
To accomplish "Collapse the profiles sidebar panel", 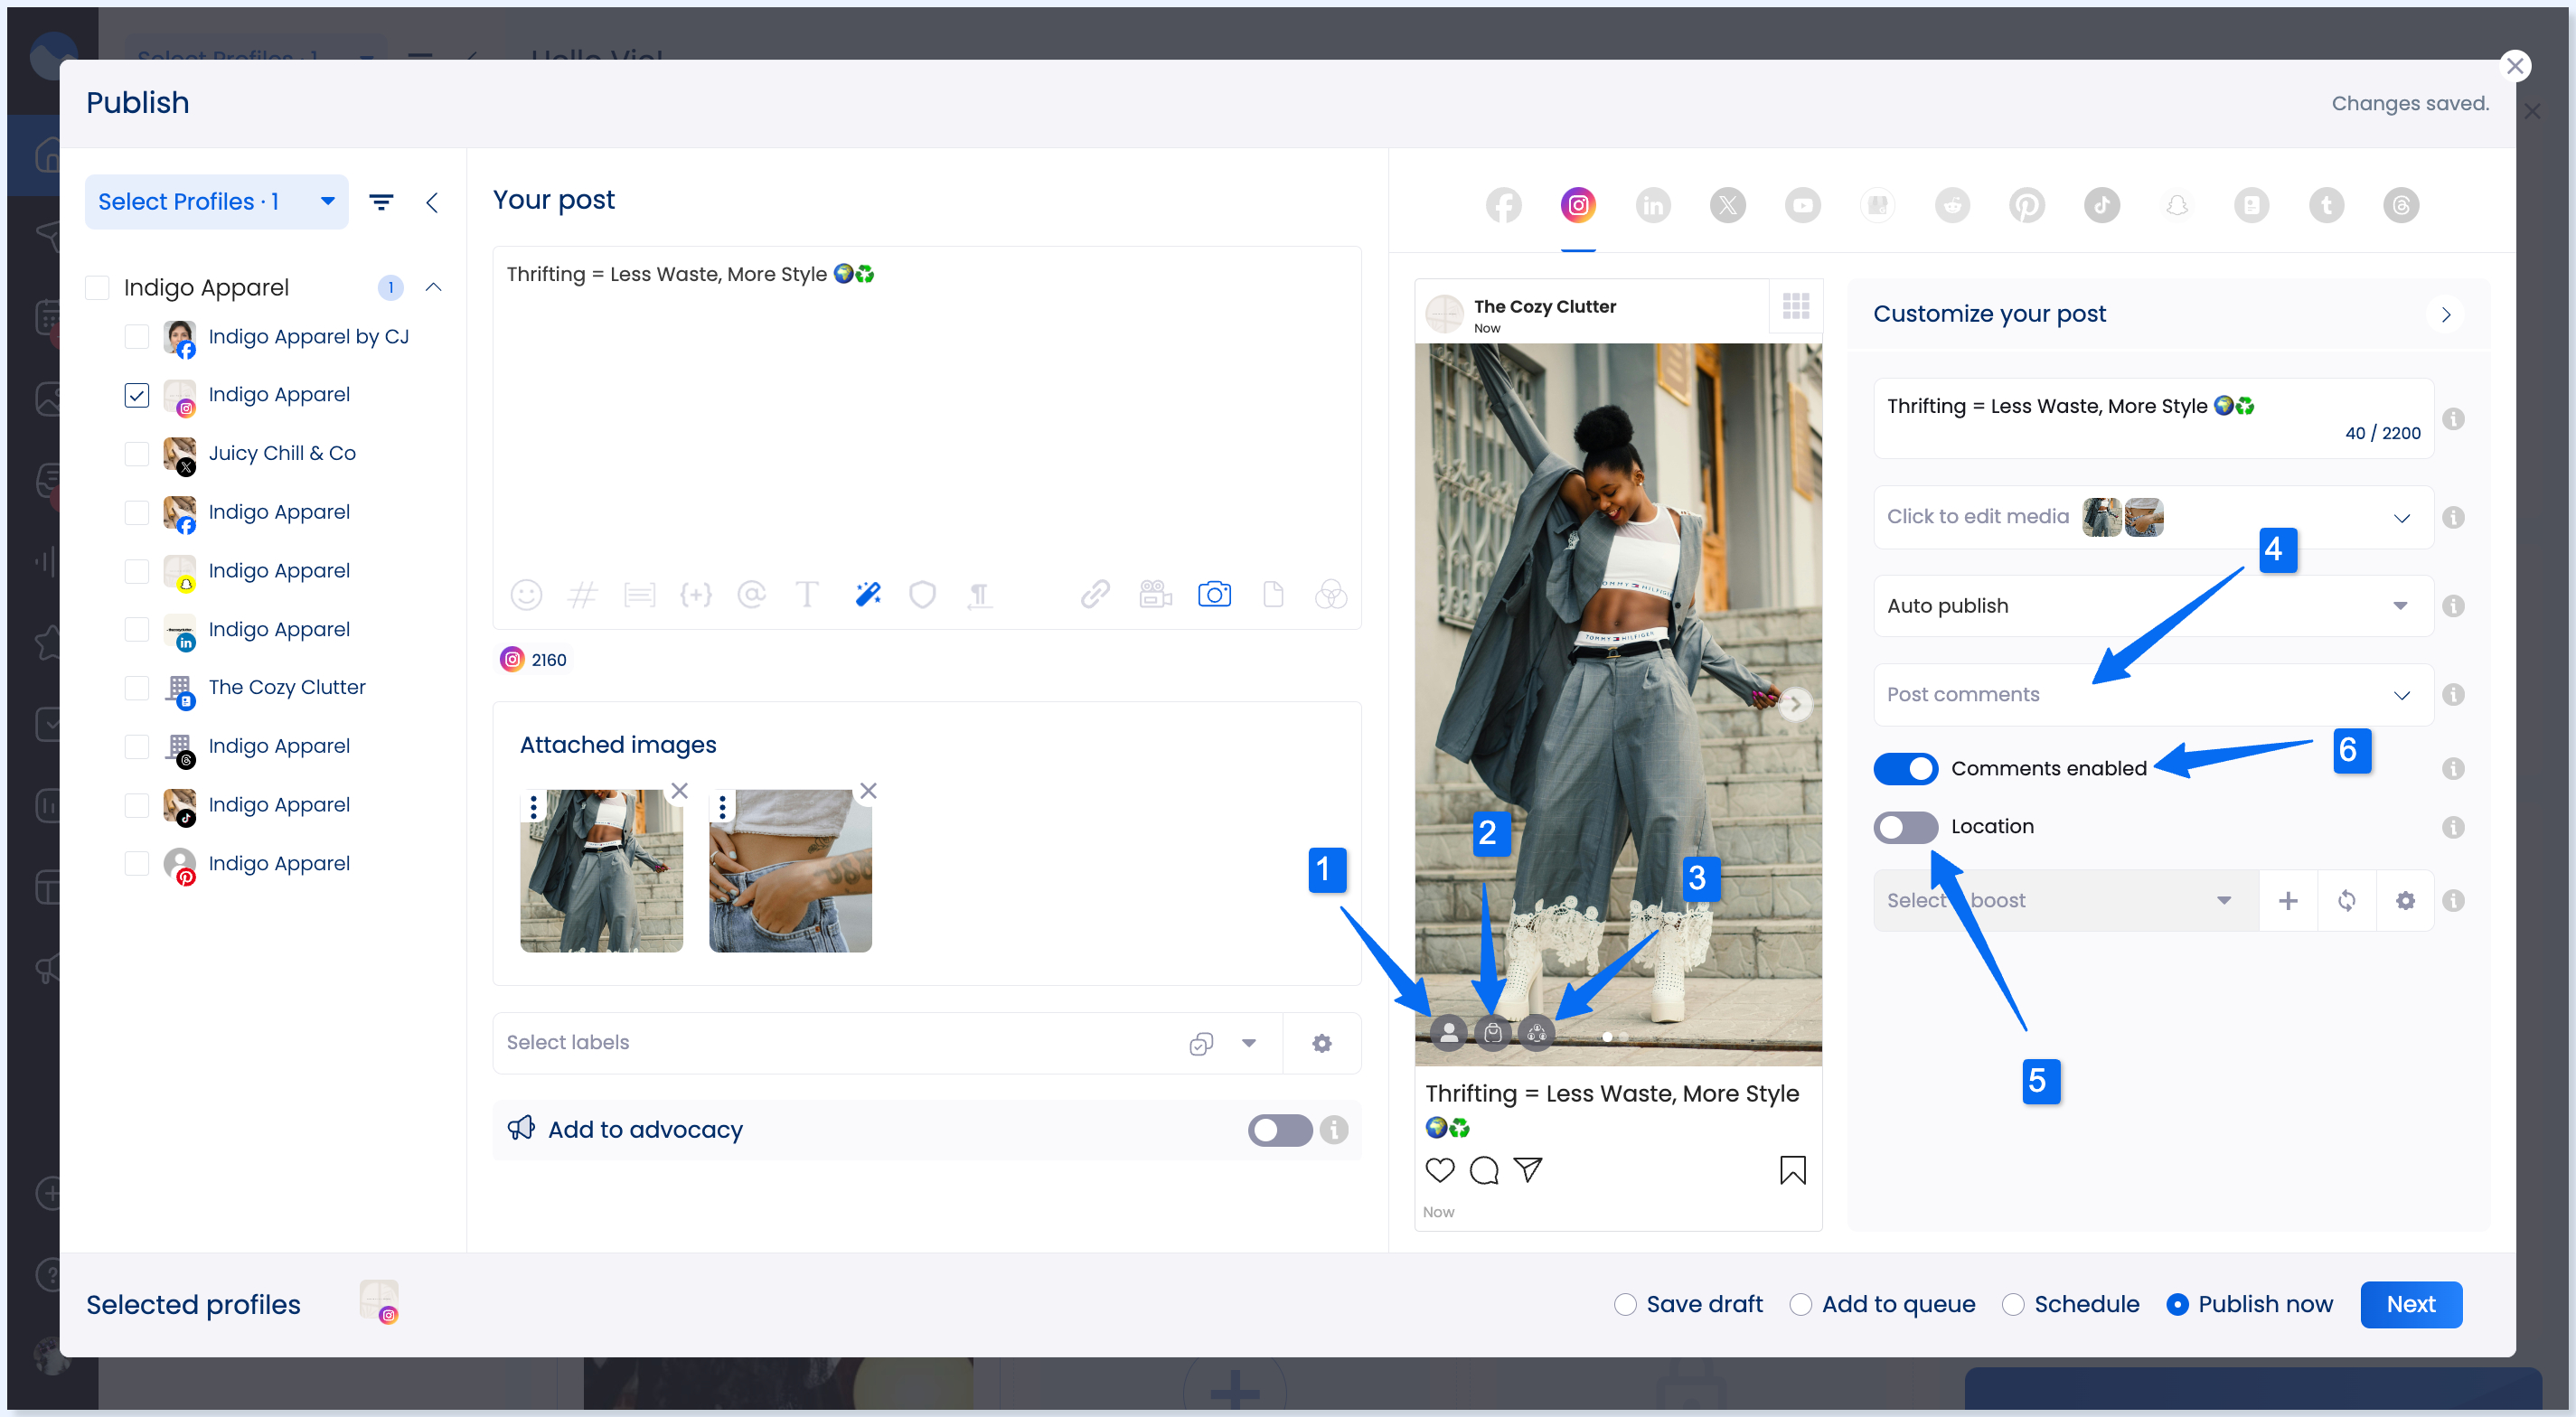I will [432, 203].
